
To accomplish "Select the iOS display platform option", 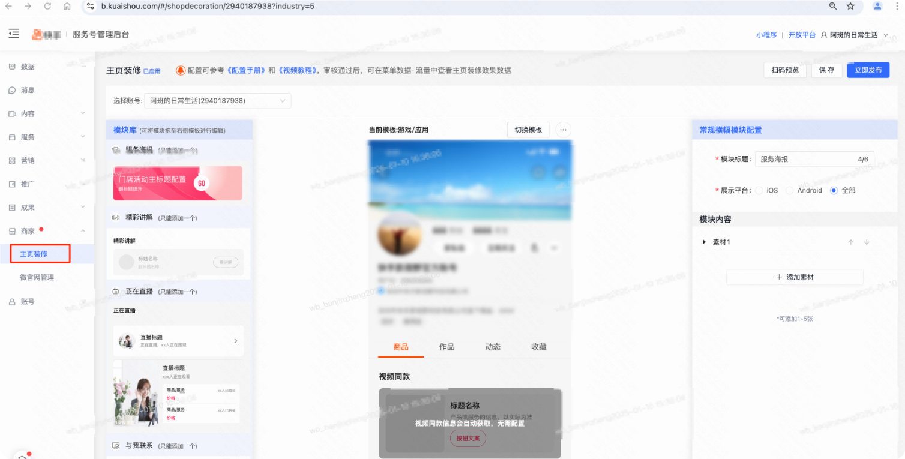I will click(760, 190).
